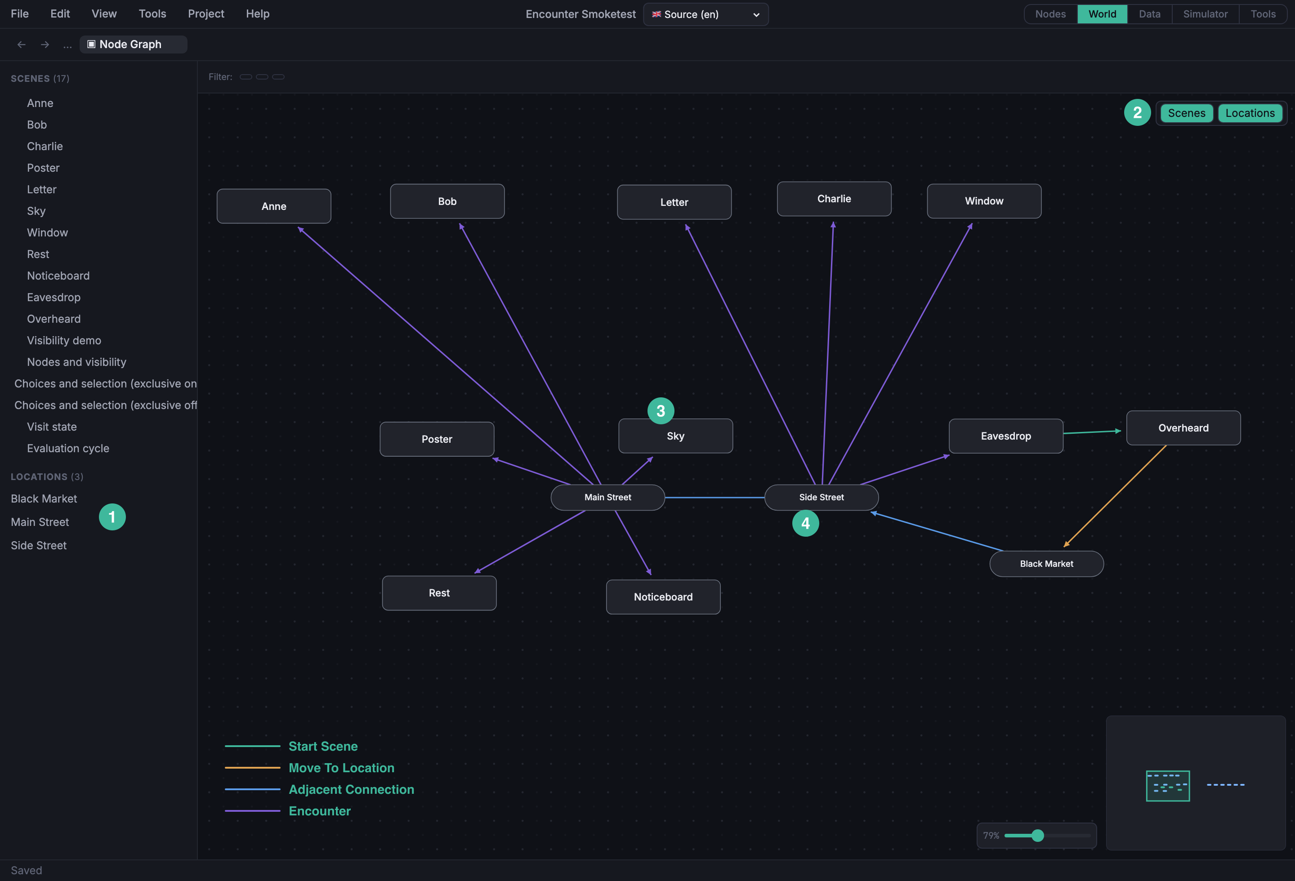Select the Overheard node in the graph
Image resolution: width=1295 pixels, height=881 pixels.
pos(1183,428)
